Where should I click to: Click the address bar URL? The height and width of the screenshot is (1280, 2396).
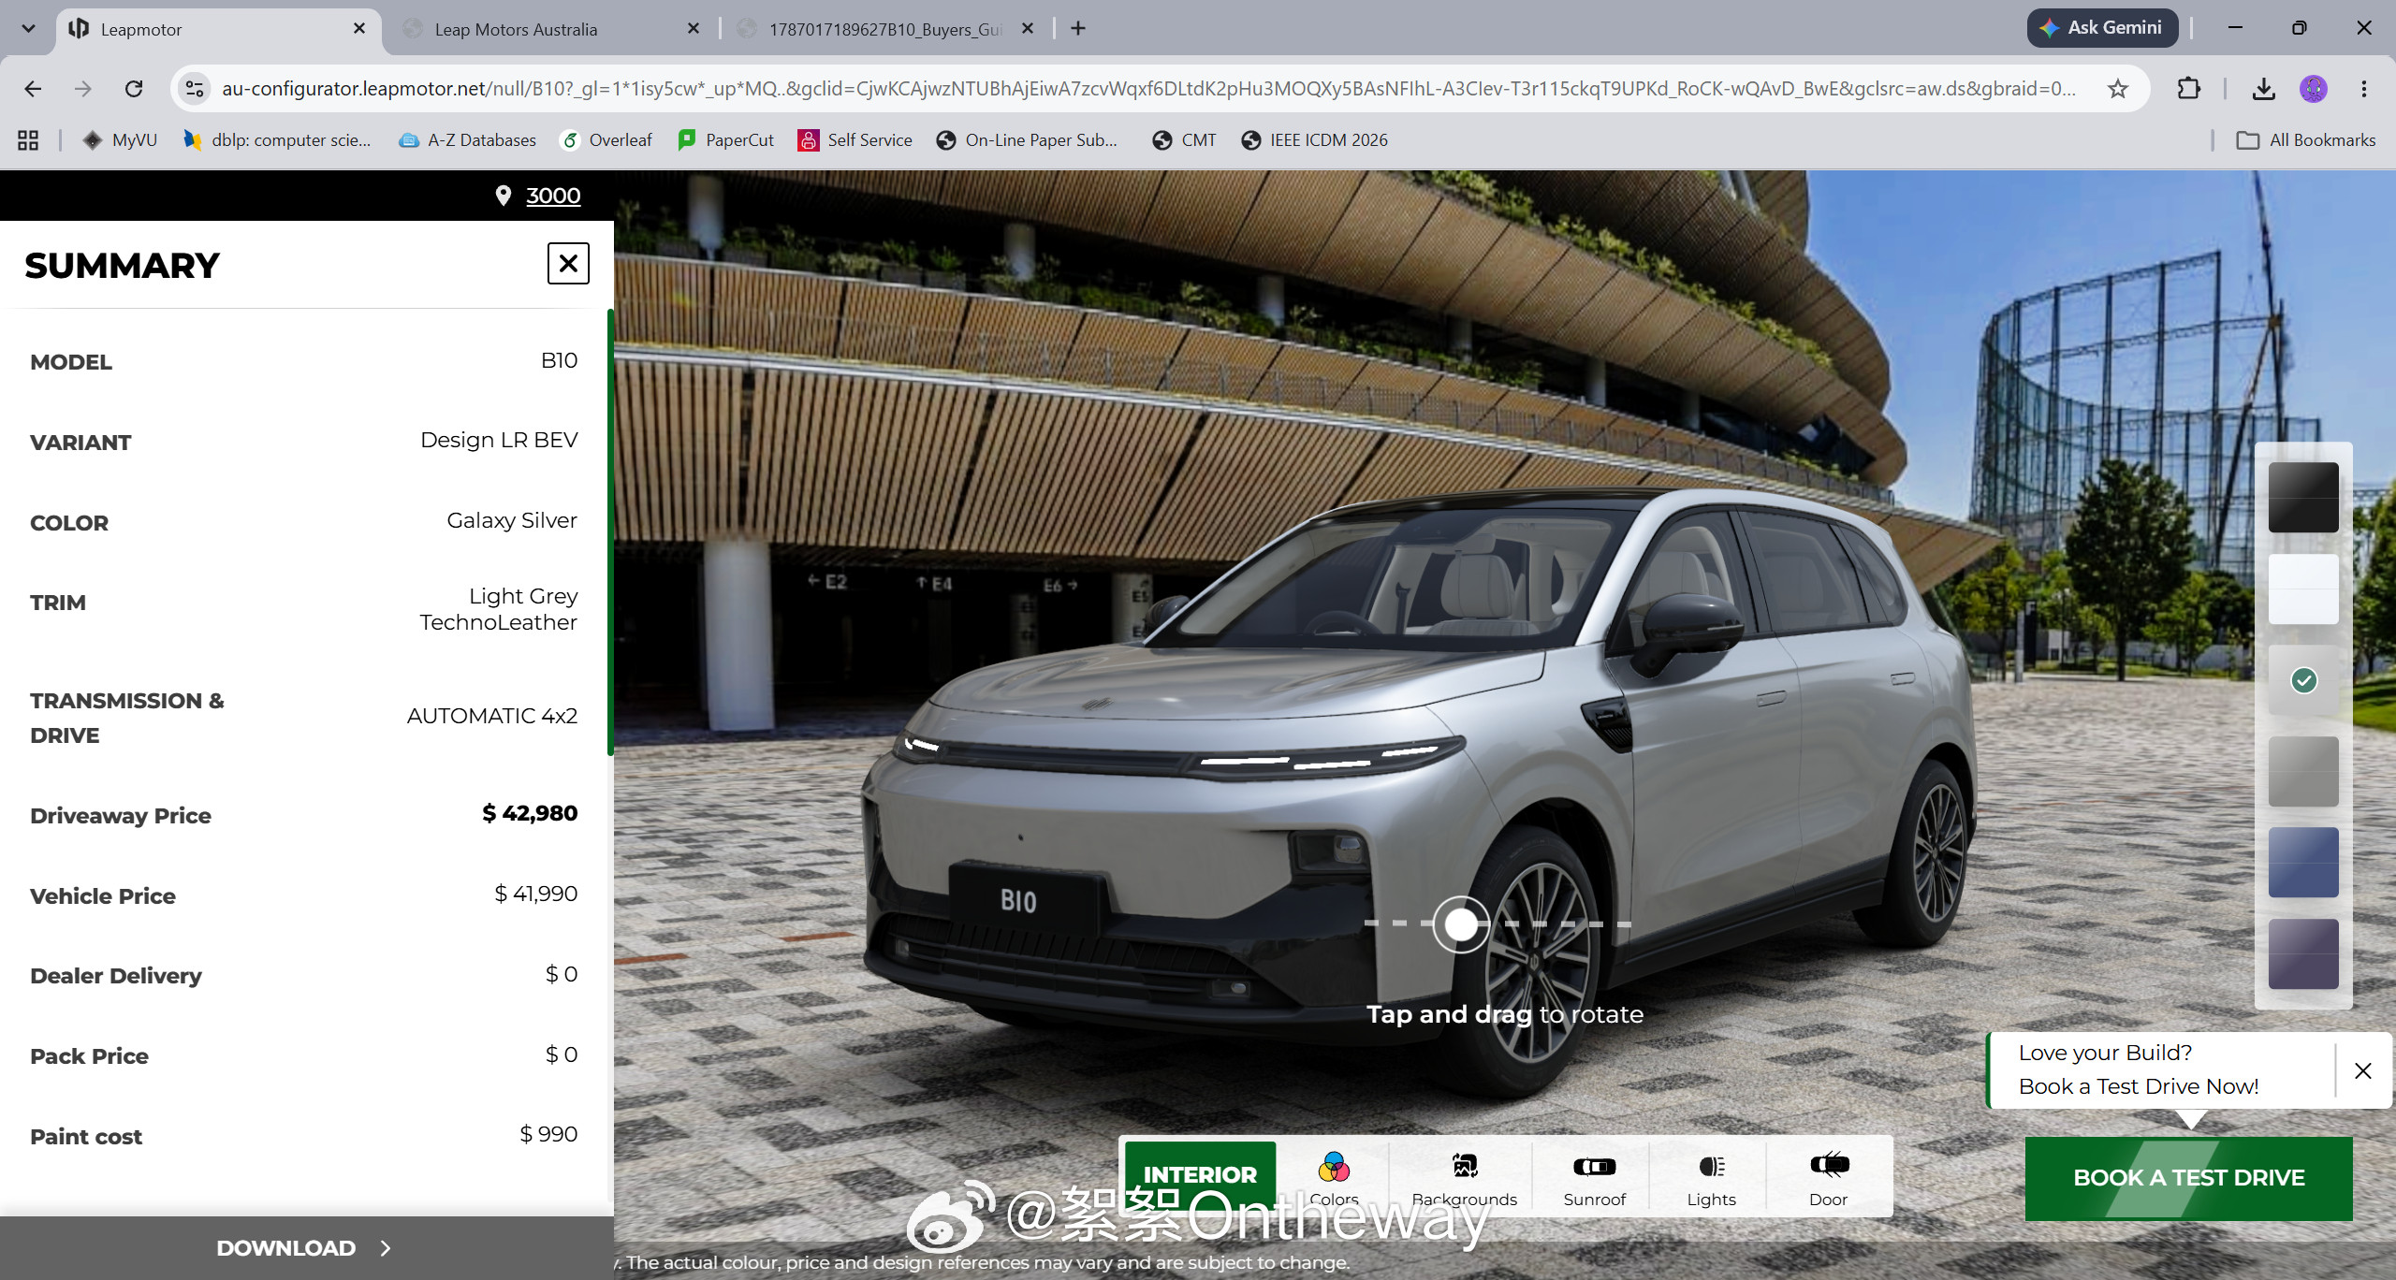click(1148, 89)
